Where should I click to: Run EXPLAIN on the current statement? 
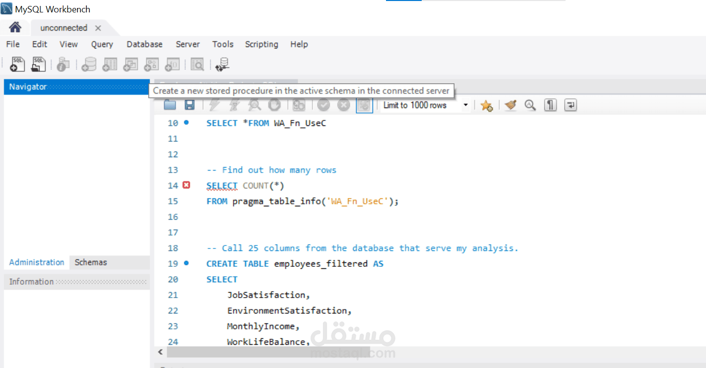tap(255, 105)
